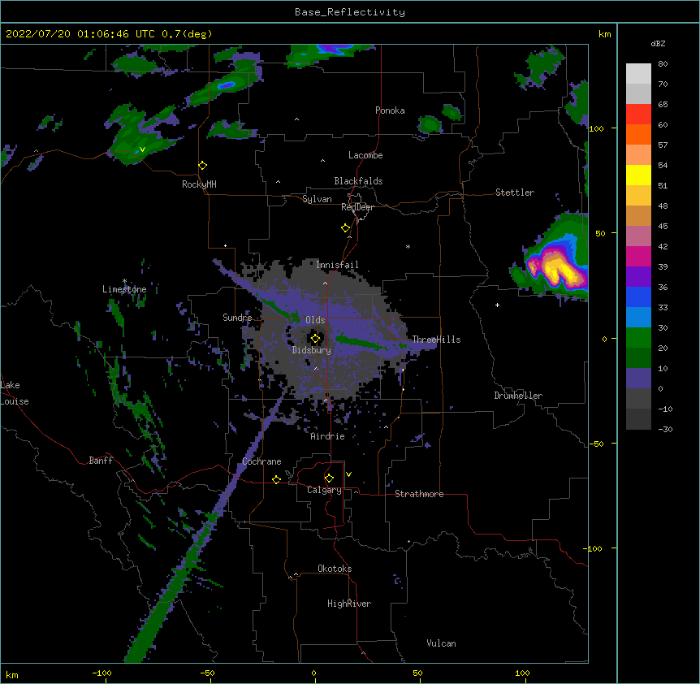Select the RedDeer city label
The height and width of the screenshot is (684, 700).
357,207
